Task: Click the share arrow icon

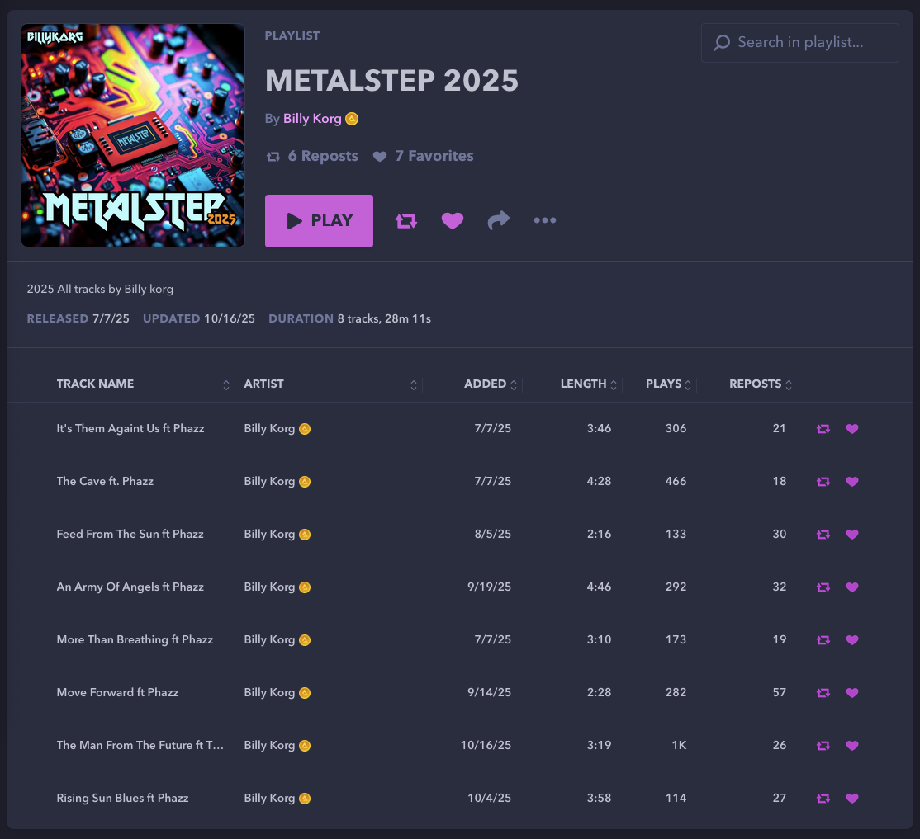Action: pyautogui.click(x=499, y=221)
